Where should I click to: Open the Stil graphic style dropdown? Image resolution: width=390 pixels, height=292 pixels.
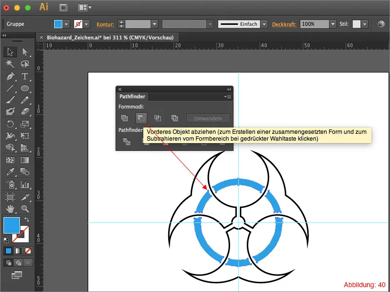pos(365,24)
